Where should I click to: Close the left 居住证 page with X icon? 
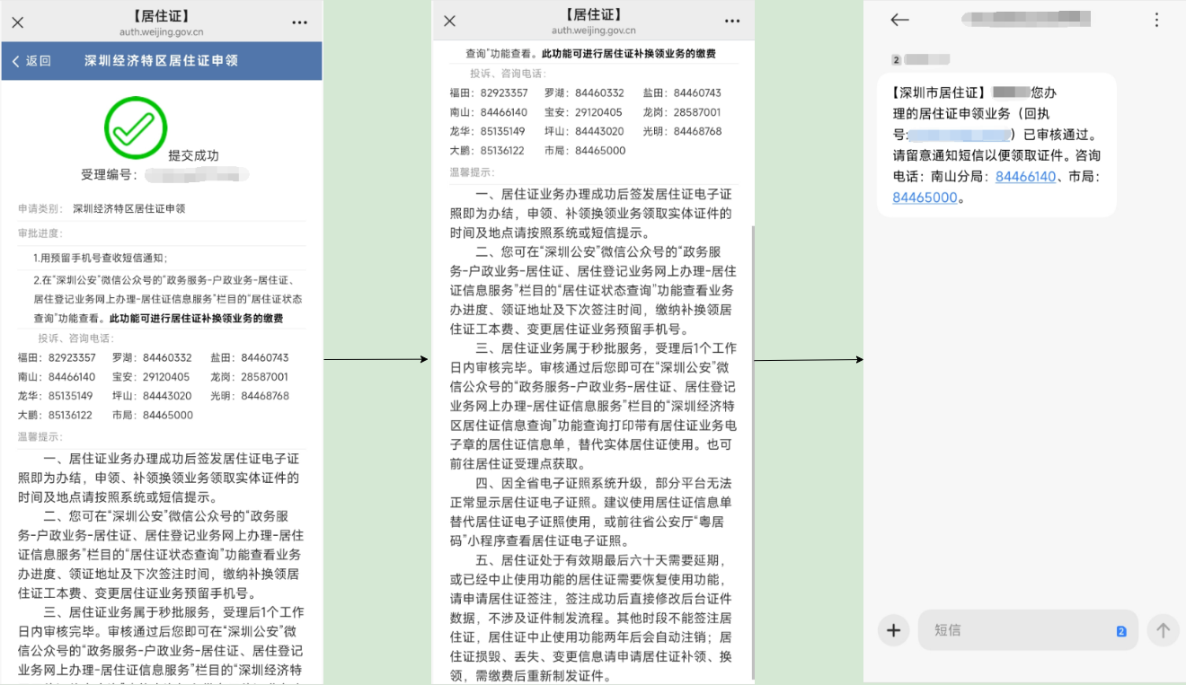18,22
